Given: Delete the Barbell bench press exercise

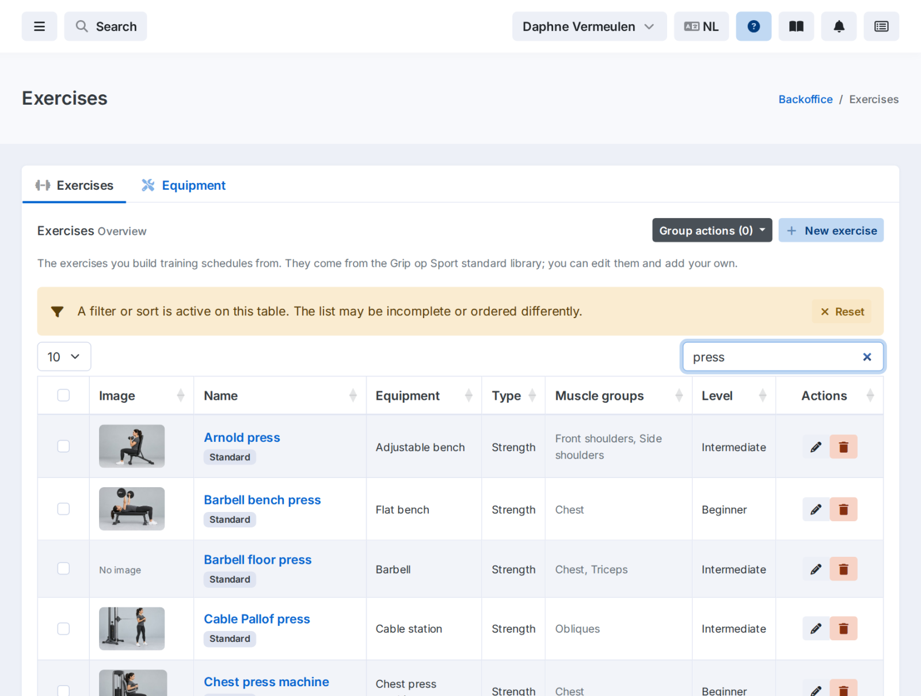Looking at the screenshot, I should point(843,510).
